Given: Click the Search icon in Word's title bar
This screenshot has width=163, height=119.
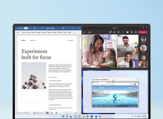Looking at the screenshot, I should coord(42,28).
